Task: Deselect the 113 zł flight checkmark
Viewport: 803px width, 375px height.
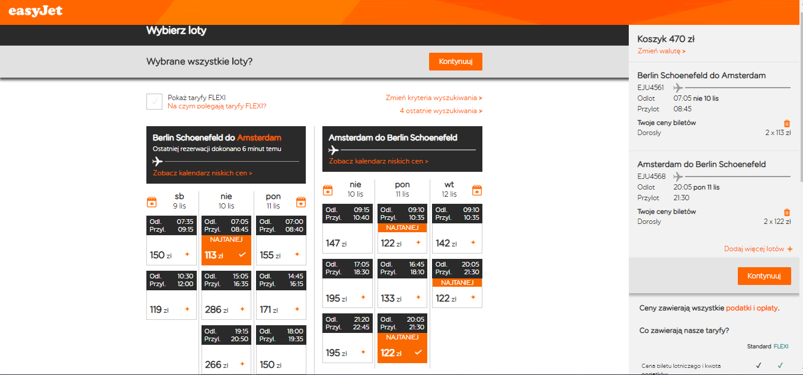Action: [x=242, y=255]
